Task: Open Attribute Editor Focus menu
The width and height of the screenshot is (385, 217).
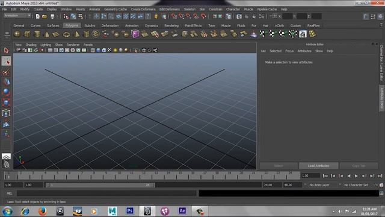Action: coord(289,51)
